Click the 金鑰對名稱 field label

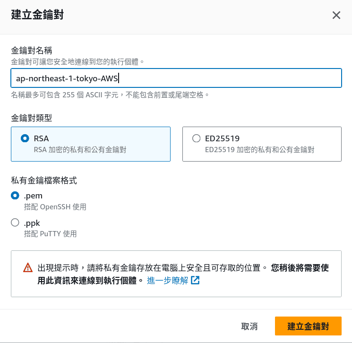click(x=32, y=51)
